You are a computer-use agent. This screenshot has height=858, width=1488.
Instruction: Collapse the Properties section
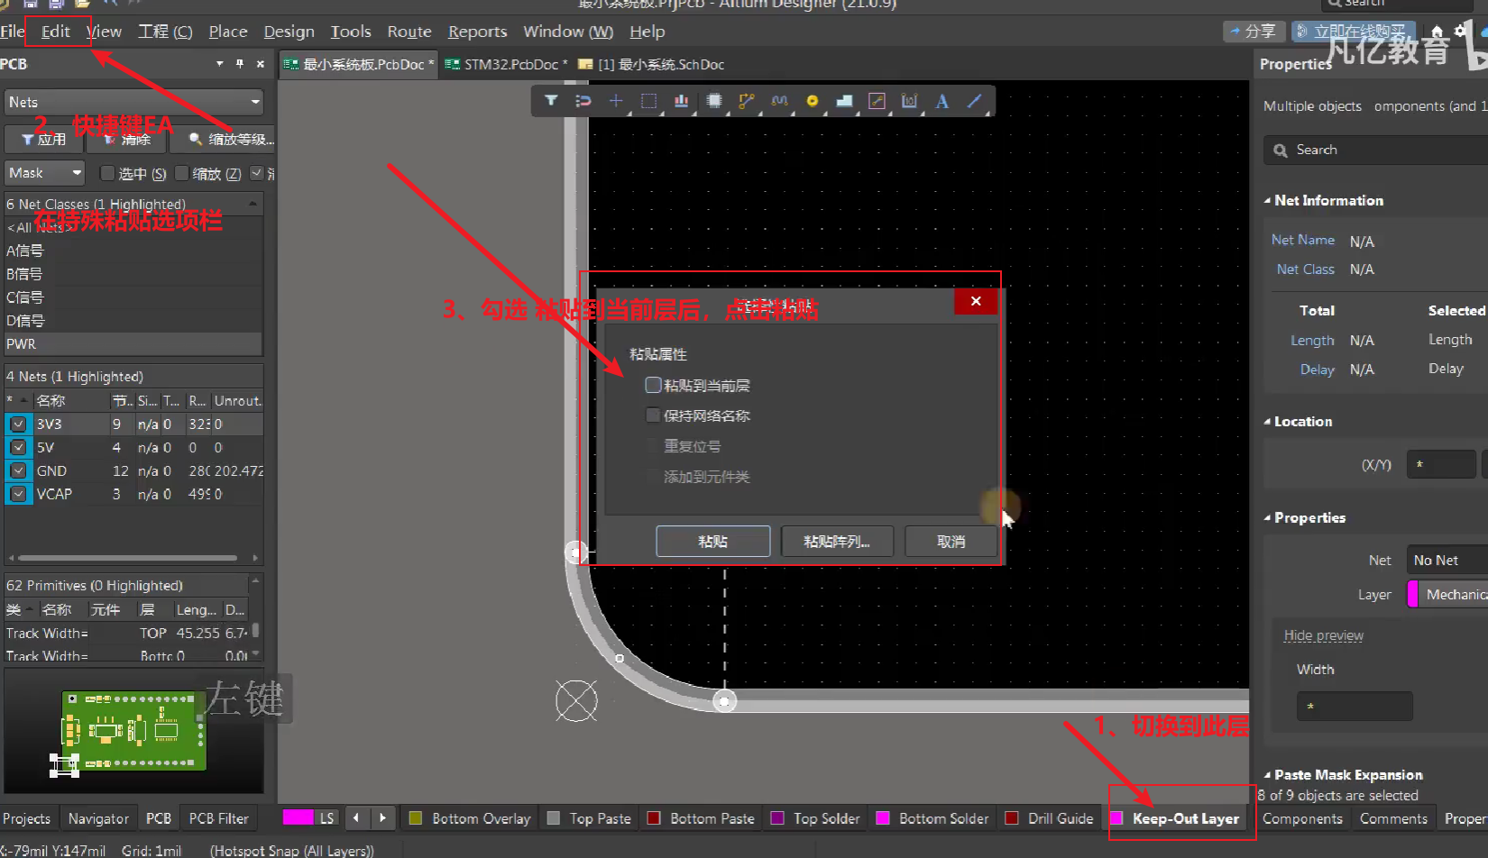1267,518
